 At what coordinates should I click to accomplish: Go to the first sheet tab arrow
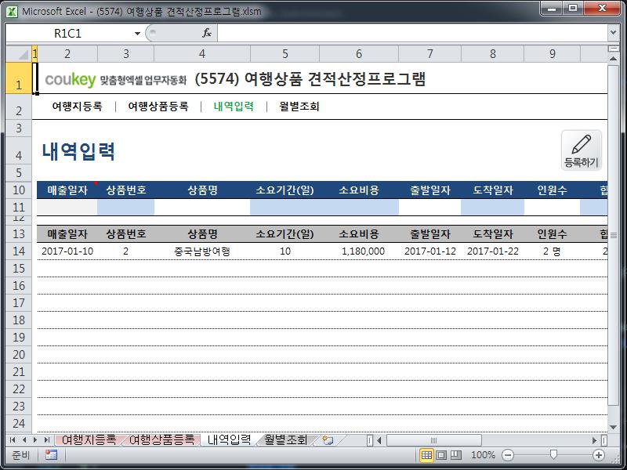pos(13,440)
